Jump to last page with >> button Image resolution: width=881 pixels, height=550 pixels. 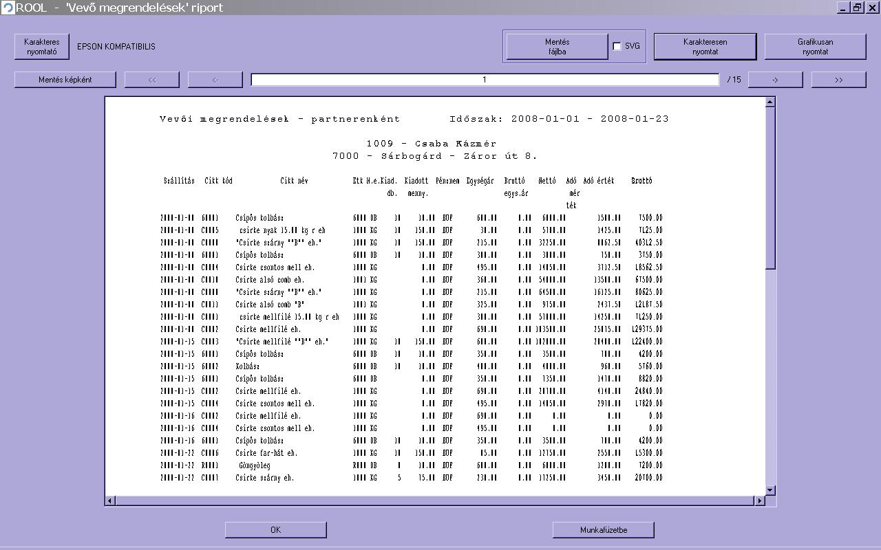tap(838, 80)
